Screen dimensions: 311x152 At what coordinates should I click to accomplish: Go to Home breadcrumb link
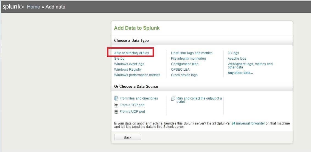click(33, 7)
